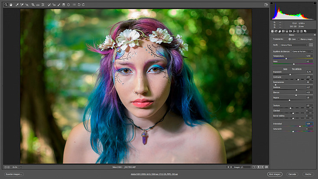
Task: Decrease zoom with the minus button
Action: (6, 167)
